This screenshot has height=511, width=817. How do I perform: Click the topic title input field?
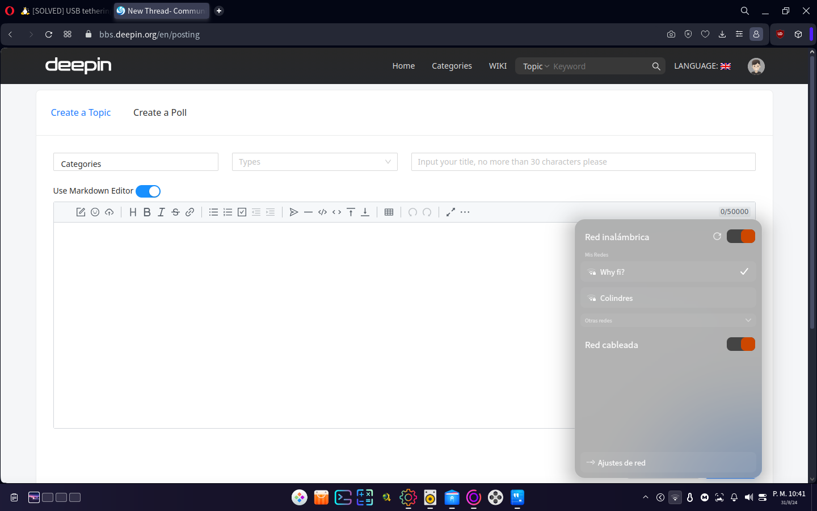pos(583,162)
